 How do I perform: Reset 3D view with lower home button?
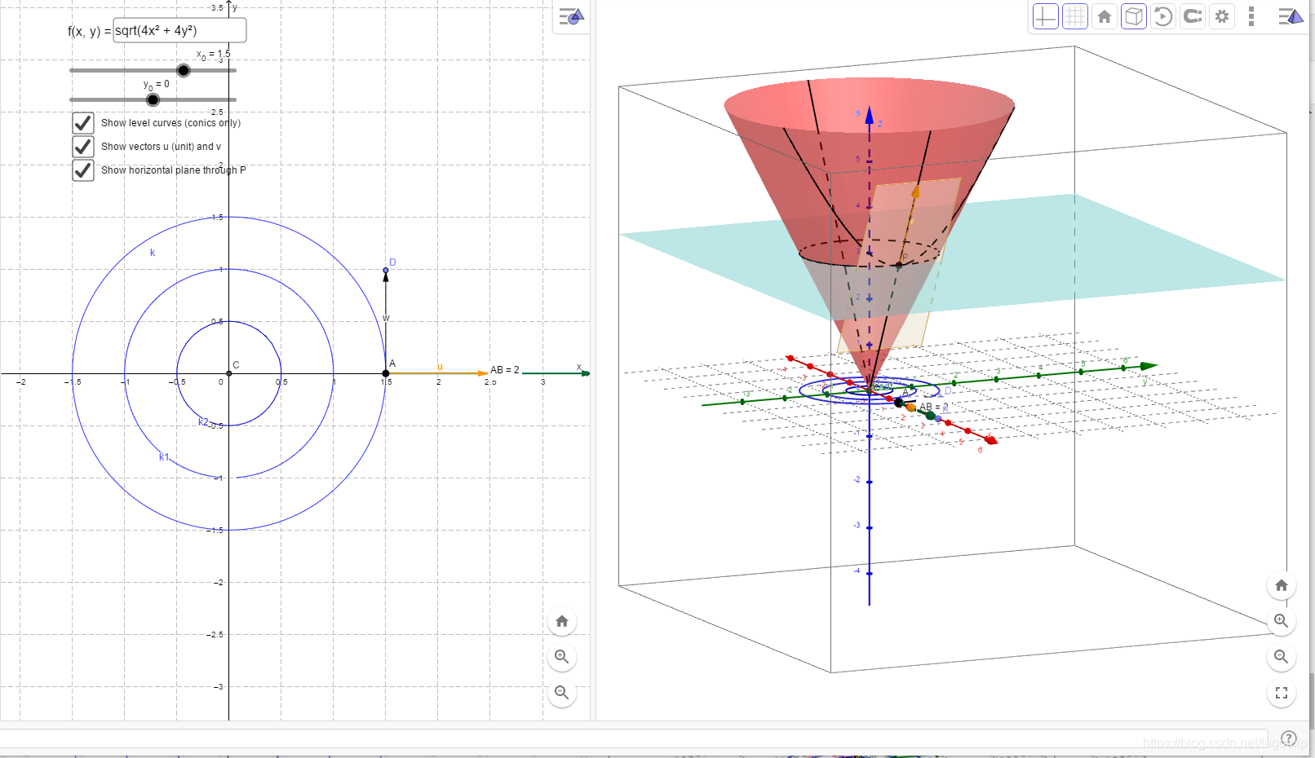tap(1282, 585)
